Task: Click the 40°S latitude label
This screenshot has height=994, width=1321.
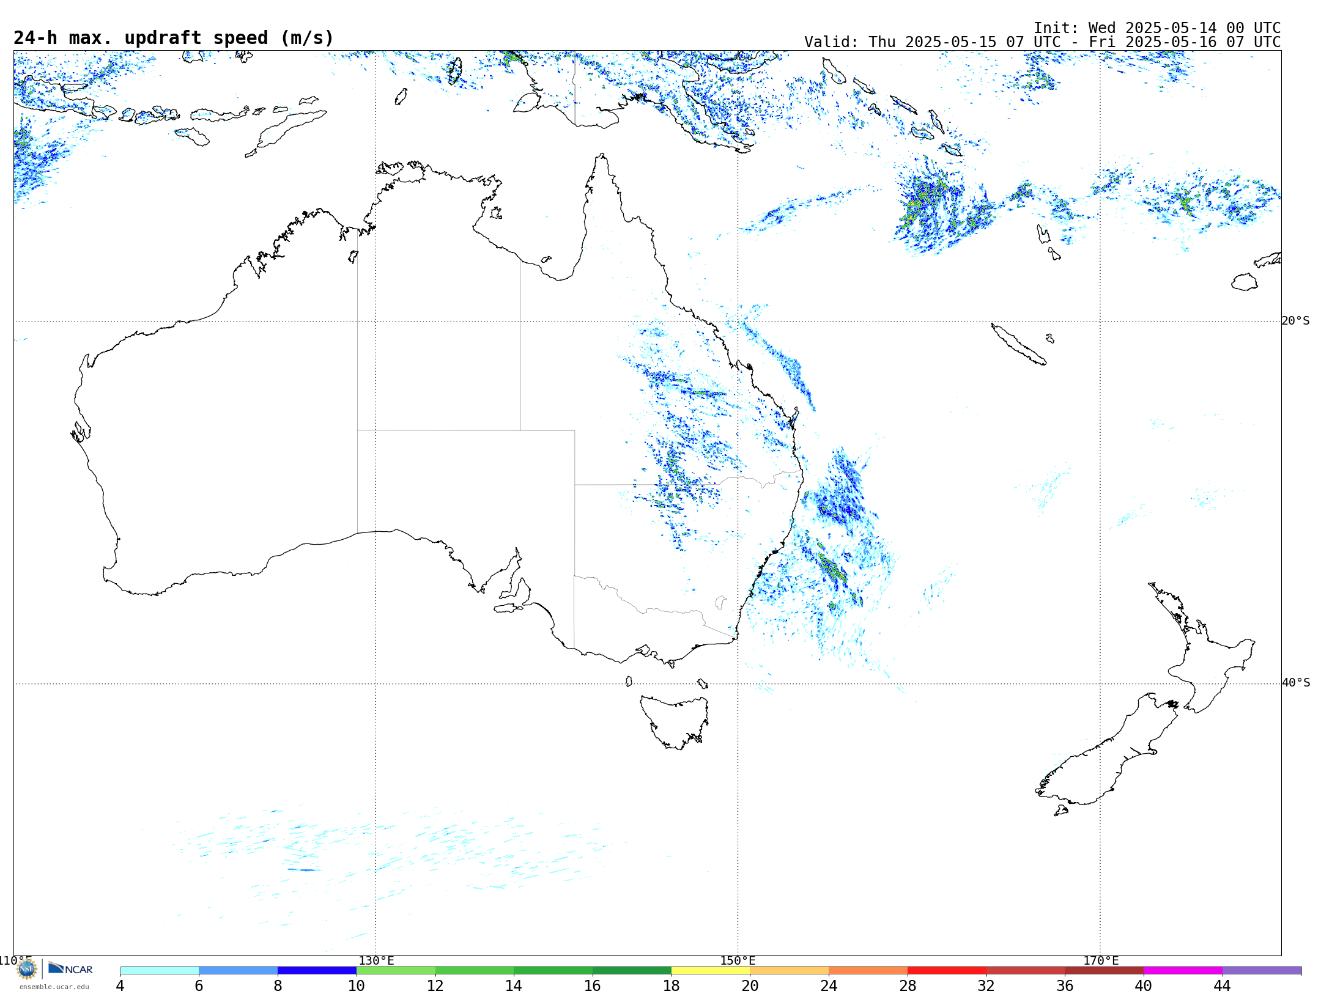Action: (1295, 683)
